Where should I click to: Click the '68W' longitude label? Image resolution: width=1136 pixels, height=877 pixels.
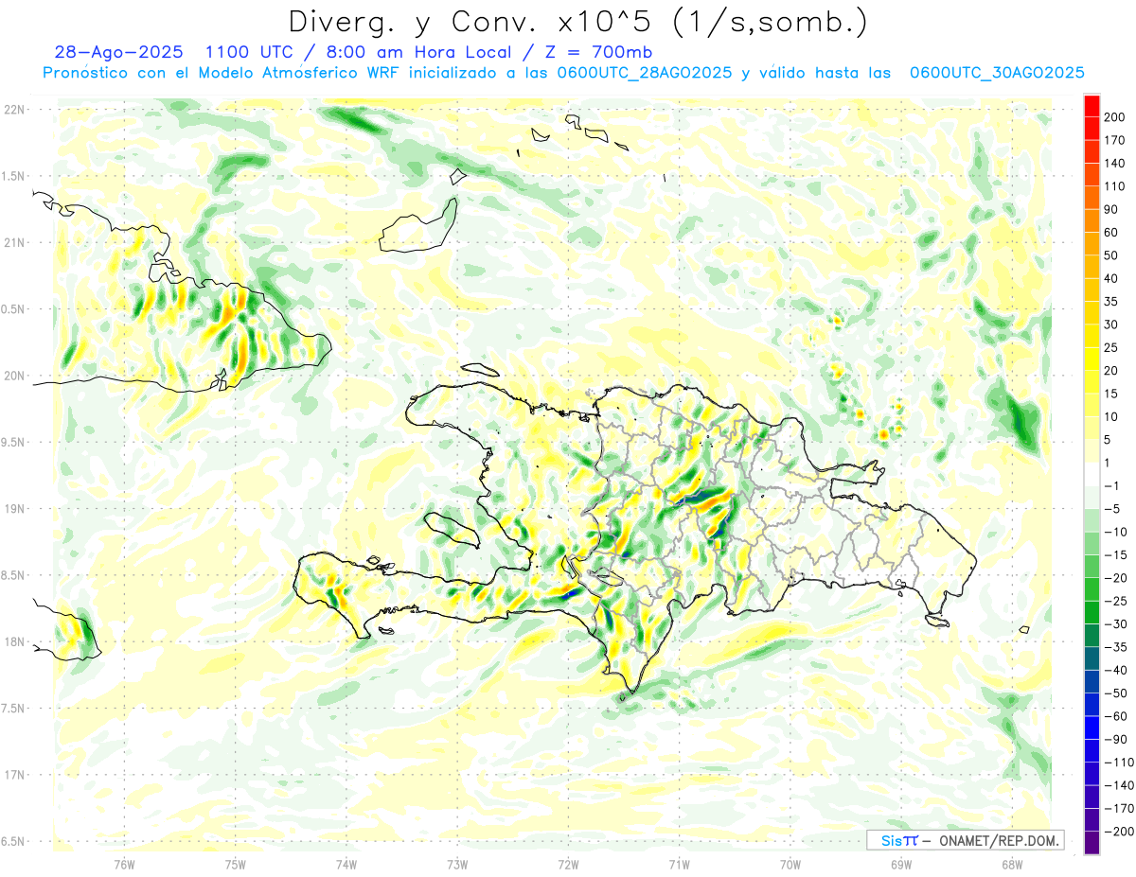tap(1012, 864)
